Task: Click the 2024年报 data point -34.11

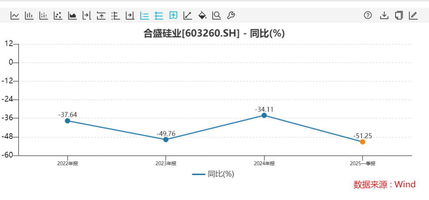Action: (x=264, y=115)
